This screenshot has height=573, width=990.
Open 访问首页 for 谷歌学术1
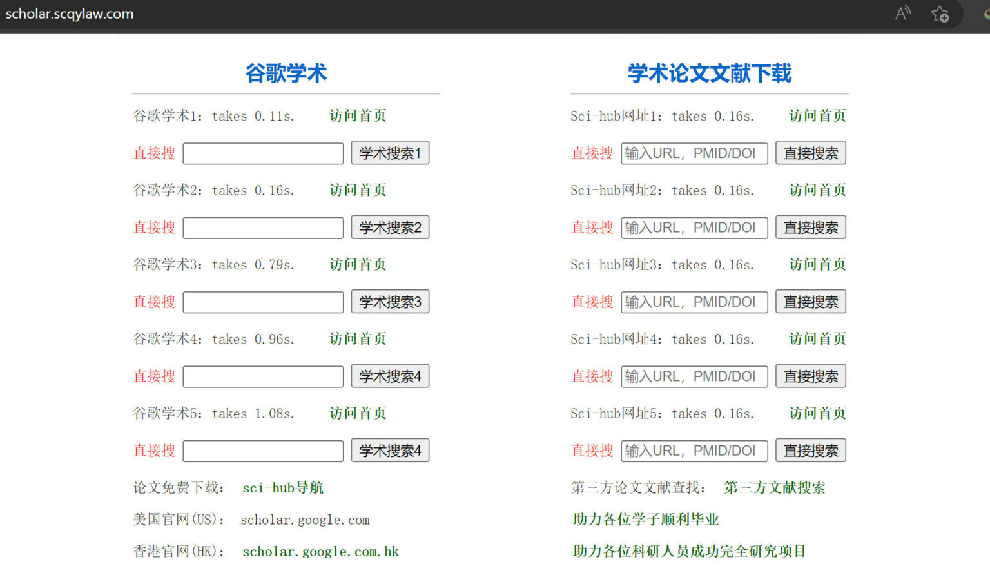click(x=357, y=115)
